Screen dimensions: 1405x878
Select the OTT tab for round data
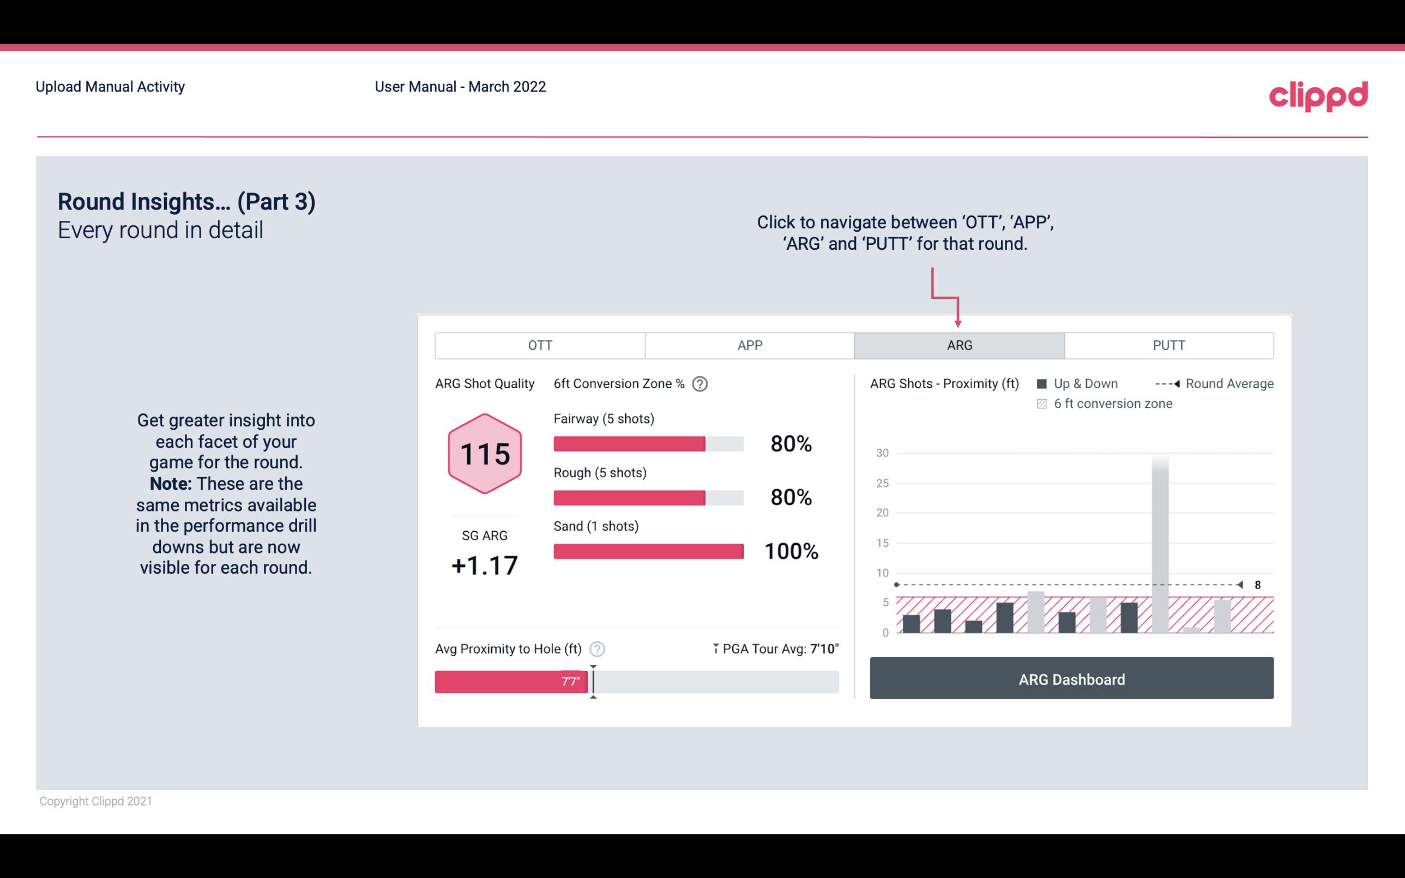tap(540, 346)
